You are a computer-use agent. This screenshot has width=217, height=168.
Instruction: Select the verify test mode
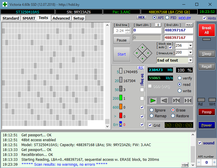click(179, 78)
